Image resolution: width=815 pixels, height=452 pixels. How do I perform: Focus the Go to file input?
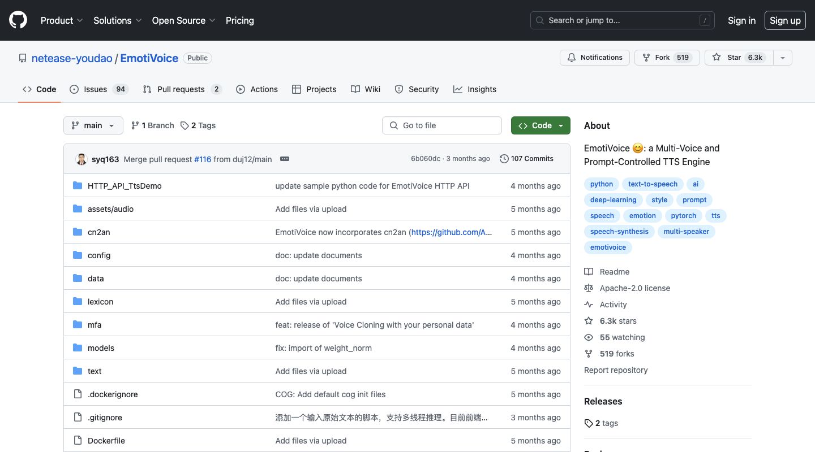pos(442,125)
